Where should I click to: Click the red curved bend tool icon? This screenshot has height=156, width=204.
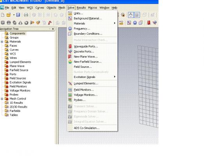pyautogui.click(x=50, y=23)
